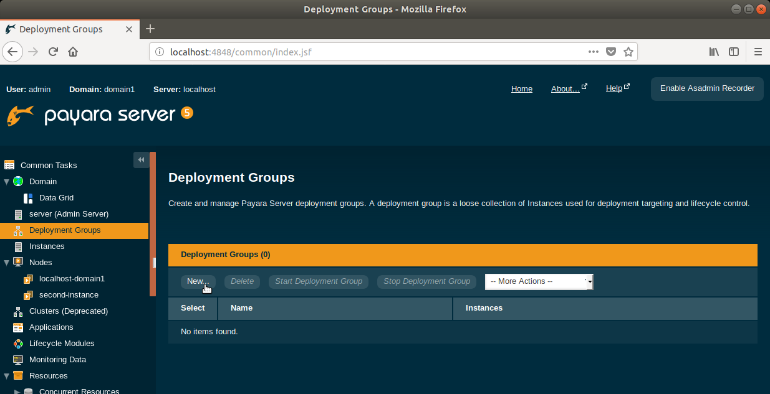
Task: Click Stop Deployment Group button
Action: click(x=427, y=281)
